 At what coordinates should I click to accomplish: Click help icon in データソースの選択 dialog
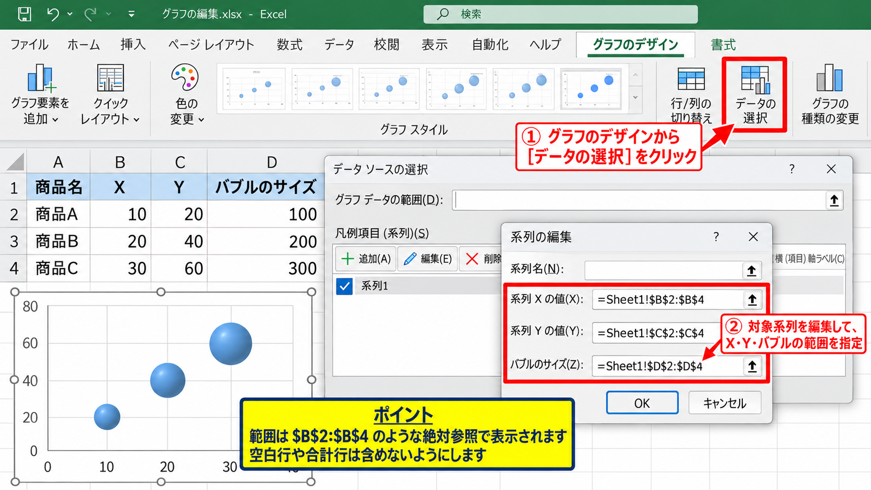pos(792,169)
